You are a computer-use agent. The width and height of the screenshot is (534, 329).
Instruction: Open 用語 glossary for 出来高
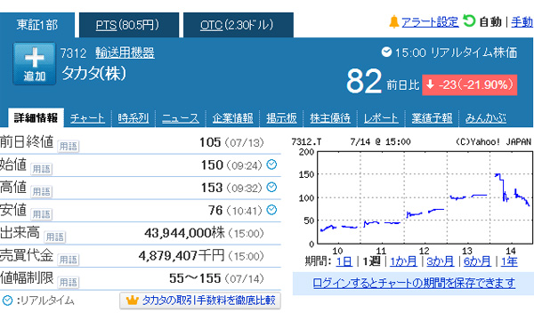(55, 237)
